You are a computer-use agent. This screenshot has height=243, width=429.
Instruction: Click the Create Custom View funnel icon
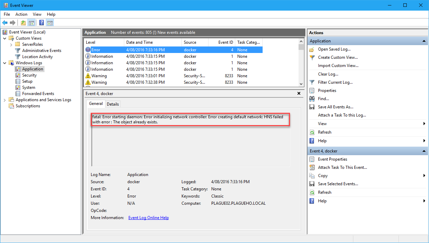coord(312,57)
